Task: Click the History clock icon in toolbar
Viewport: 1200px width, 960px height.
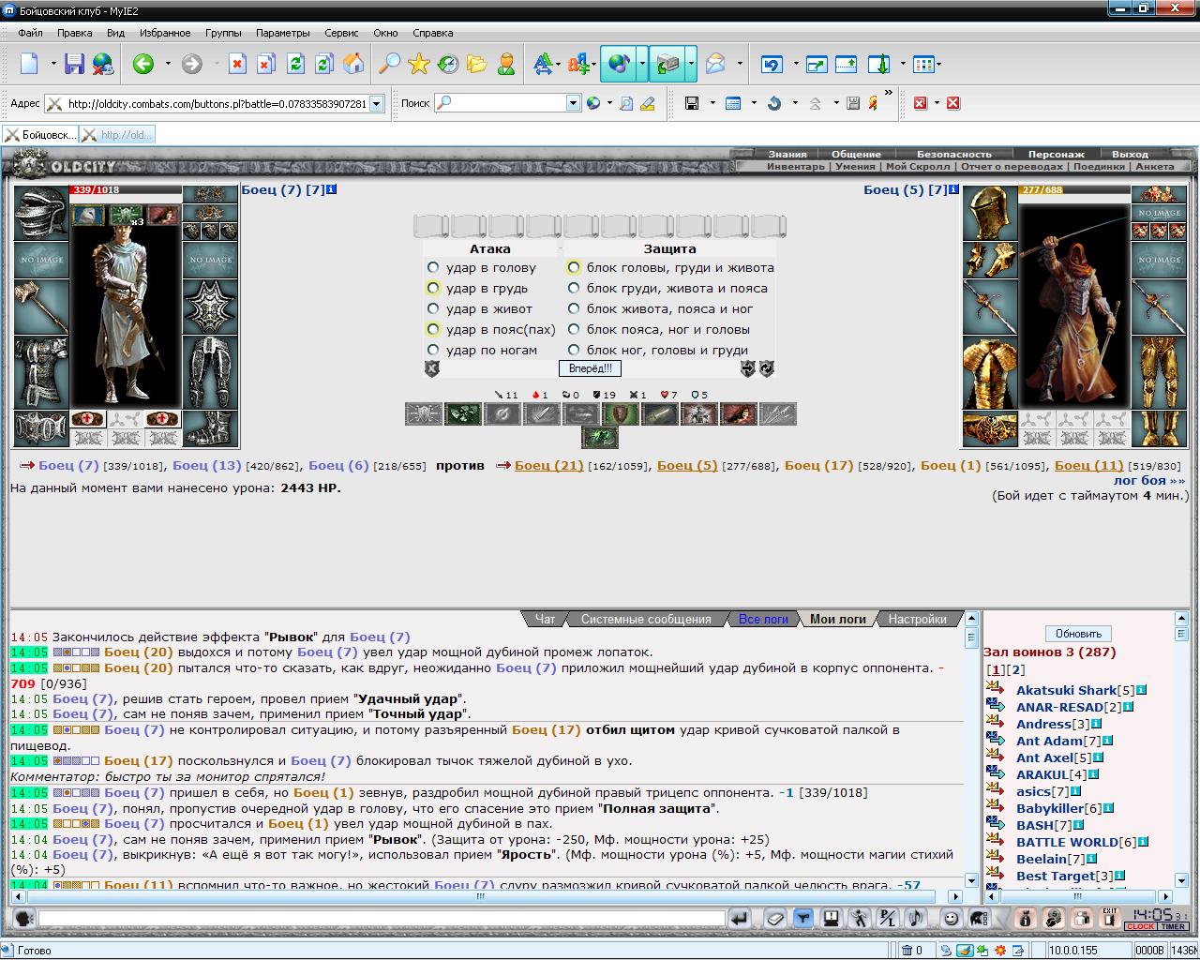Action: [x=448, y=64]
